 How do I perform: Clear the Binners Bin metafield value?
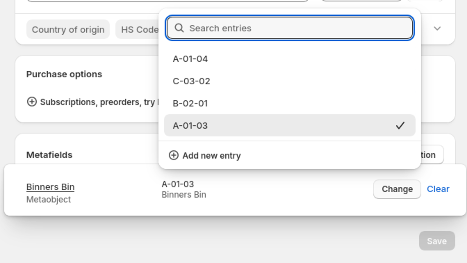tap(438, 189)
